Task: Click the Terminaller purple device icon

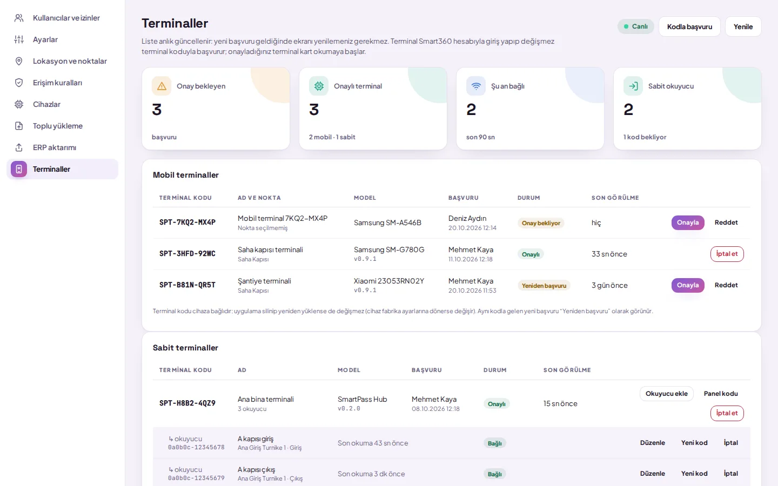Action: tap(19, 169)
